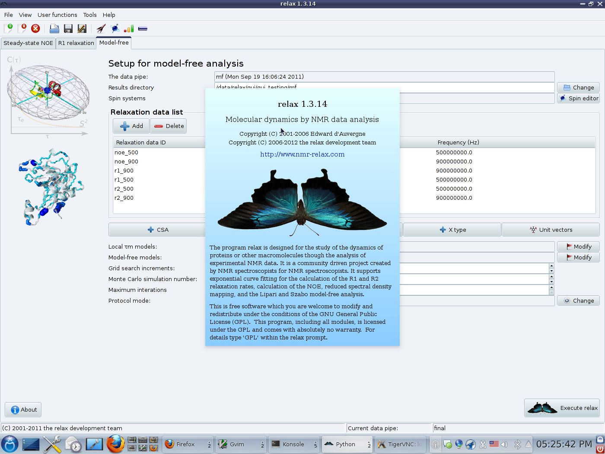Open a saved relax state file
This screenshot has height=454, width=605.
click(x=54, y=29)
